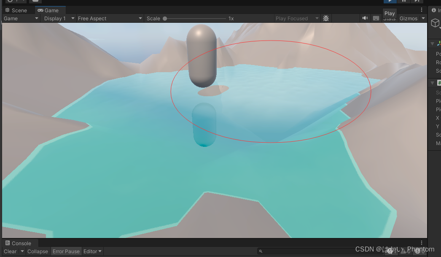Screen dimensions: 441x257
Task: Collapse the script component foldout
Action: pyautogui.click(x=433, y=83)
